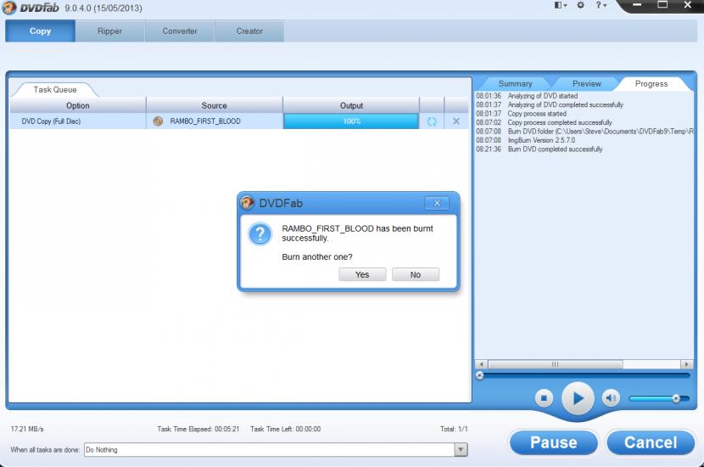Image resolution: width=704 pixels, height=467 pixels.
Task: Open the 'When all tasks are done' dropdown arrow
Action: coord(461,449)
